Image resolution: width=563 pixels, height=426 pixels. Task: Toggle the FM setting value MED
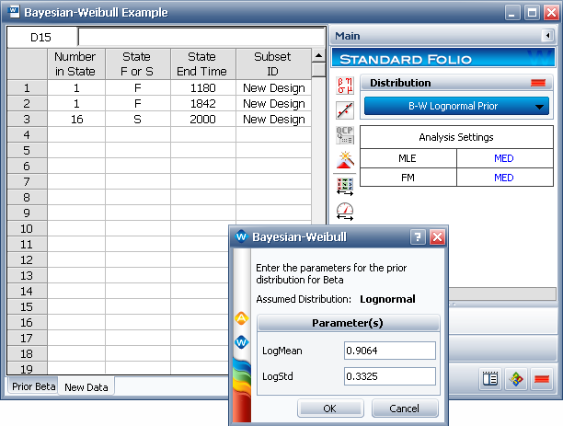click(504, 178)
